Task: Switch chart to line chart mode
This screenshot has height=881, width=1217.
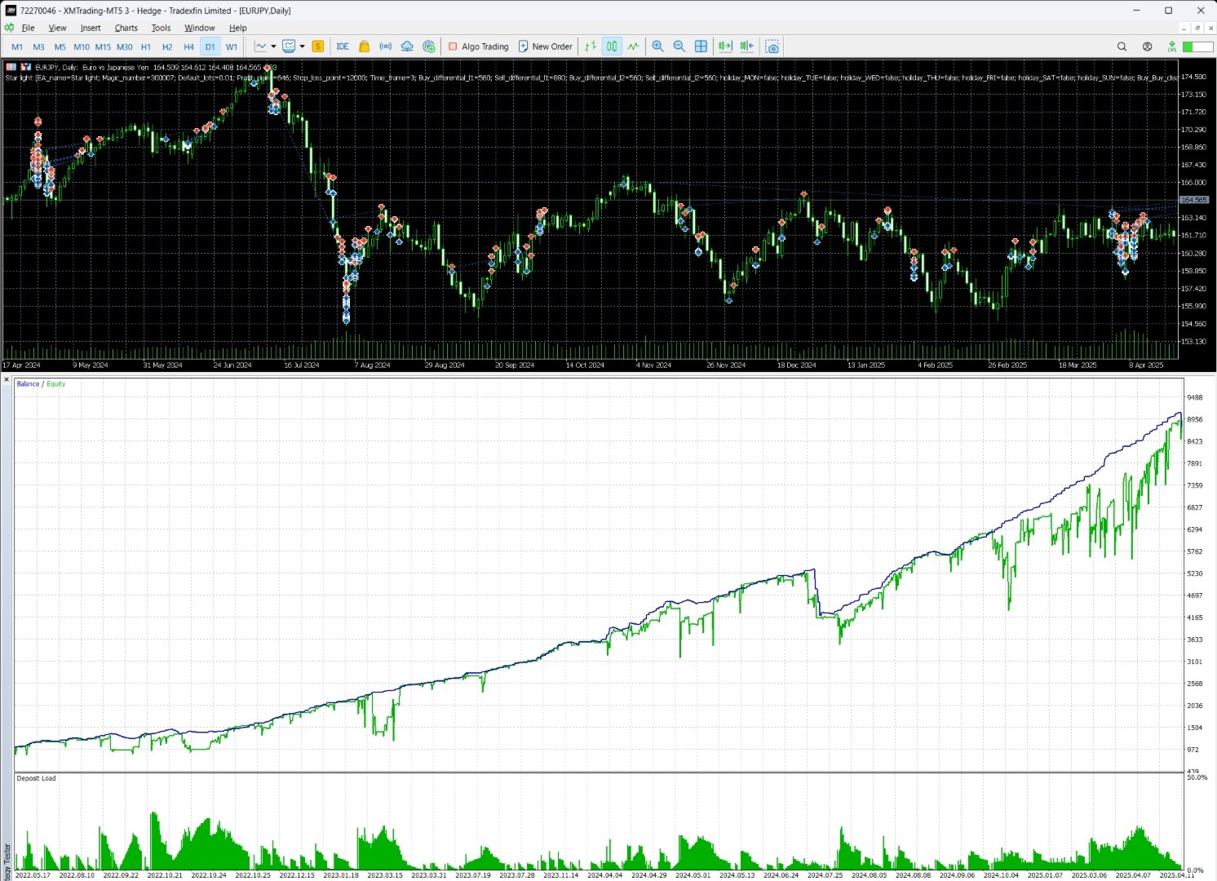Action: (x=633, y=46)
